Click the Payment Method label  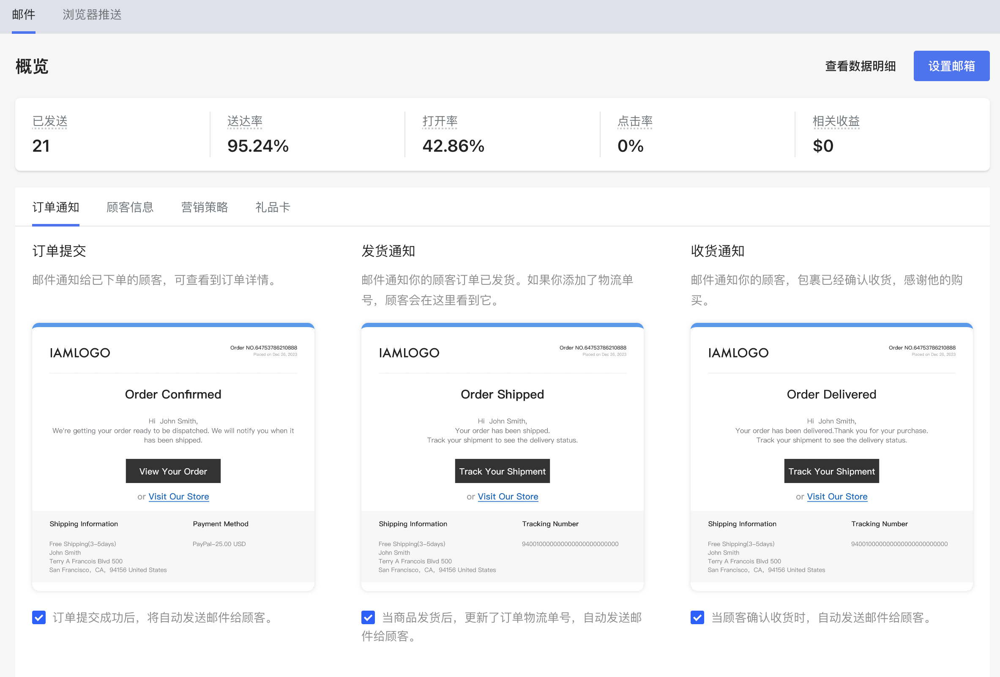(x=220, y=524)
